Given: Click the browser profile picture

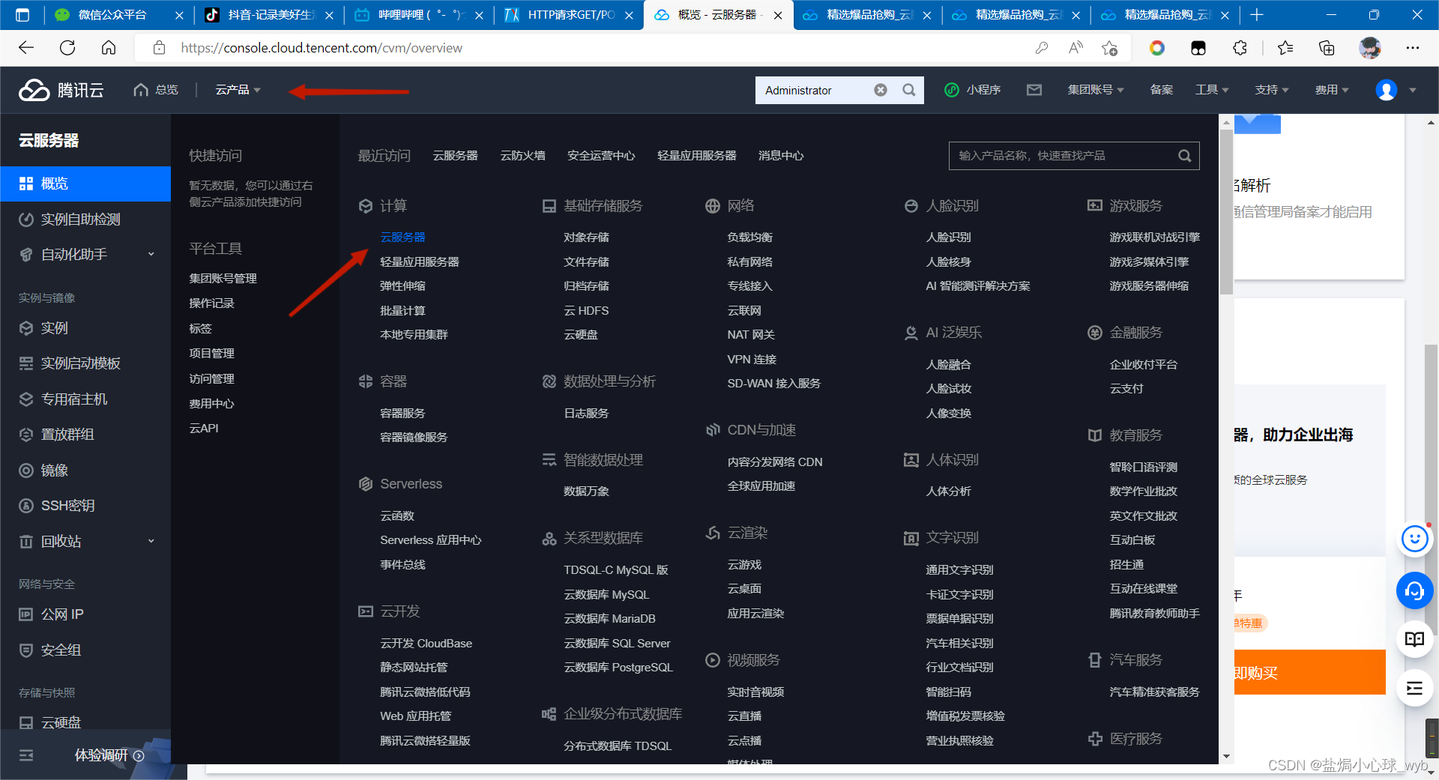Looking at the screenshot, I should (x=1370, y=48).
